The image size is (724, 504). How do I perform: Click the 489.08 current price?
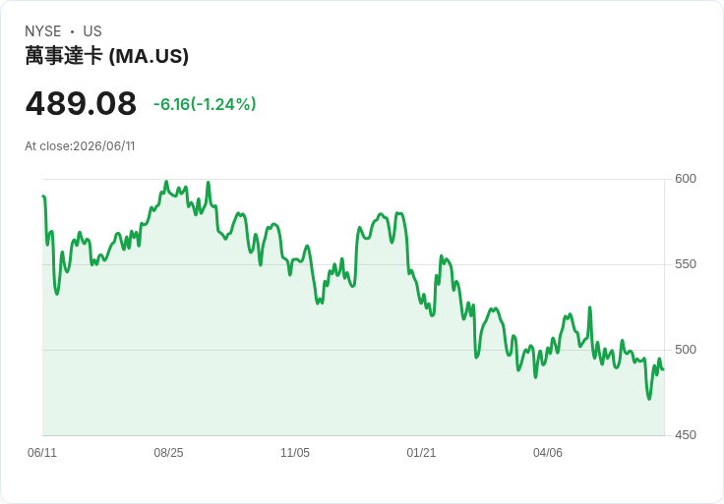click(81, 103)
